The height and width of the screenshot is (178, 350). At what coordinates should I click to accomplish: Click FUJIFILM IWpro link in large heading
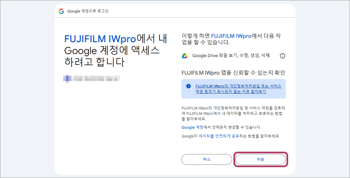point(100,39)
